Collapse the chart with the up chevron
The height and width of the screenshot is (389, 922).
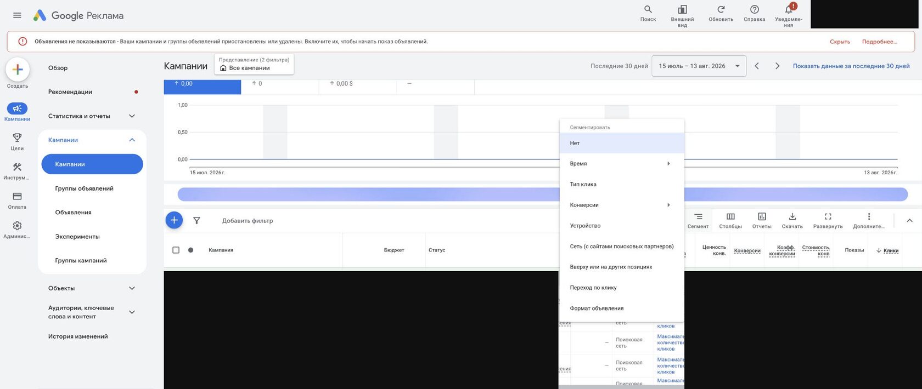coord(909,220)
